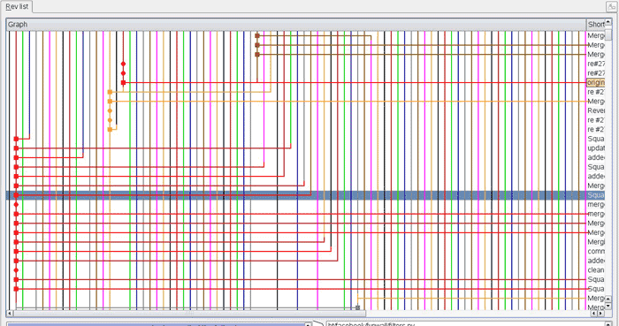Click the left arrow of column scroller
619x326 pixels.
tap(594, 314)
